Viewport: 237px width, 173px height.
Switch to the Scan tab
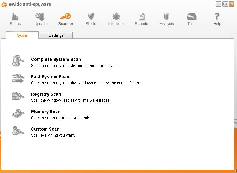click(22, 35)
